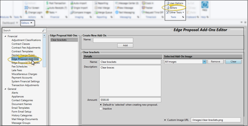The width and height of the screenshot is (248, 126).
Task: Open the All Images dropdown
Action: 204,62
